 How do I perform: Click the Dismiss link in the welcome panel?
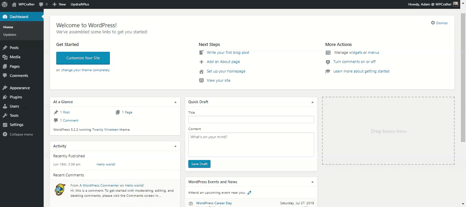(x=442, y=23)
